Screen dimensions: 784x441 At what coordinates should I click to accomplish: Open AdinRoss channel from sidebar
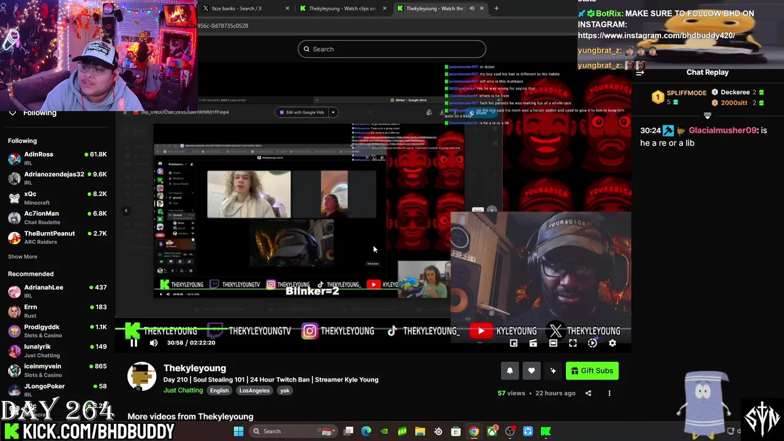pos(58,158)
